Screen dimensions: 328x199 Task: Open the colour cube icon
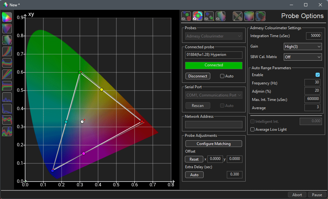[249, 16]
